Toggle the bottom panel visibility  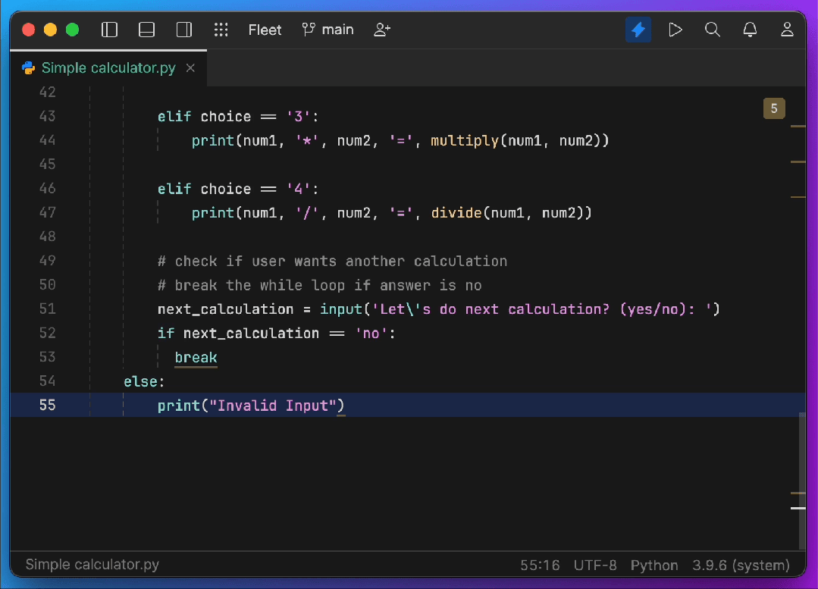[x=146, y=30]
